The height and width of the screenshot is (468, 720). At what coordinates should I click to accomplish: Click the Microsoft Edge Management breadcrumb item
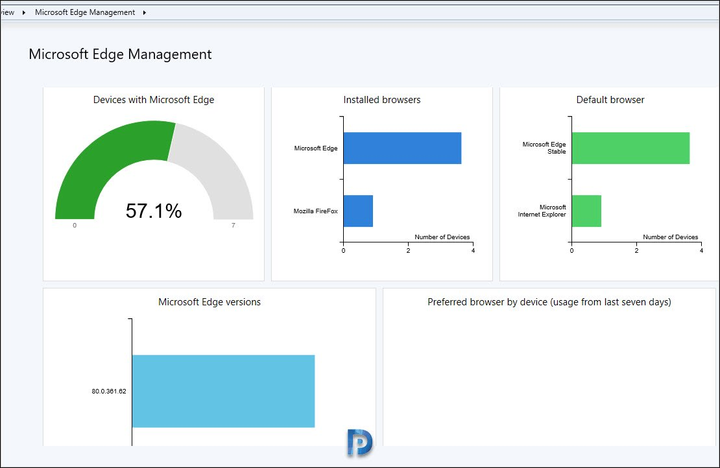click(x=85, y=12)
